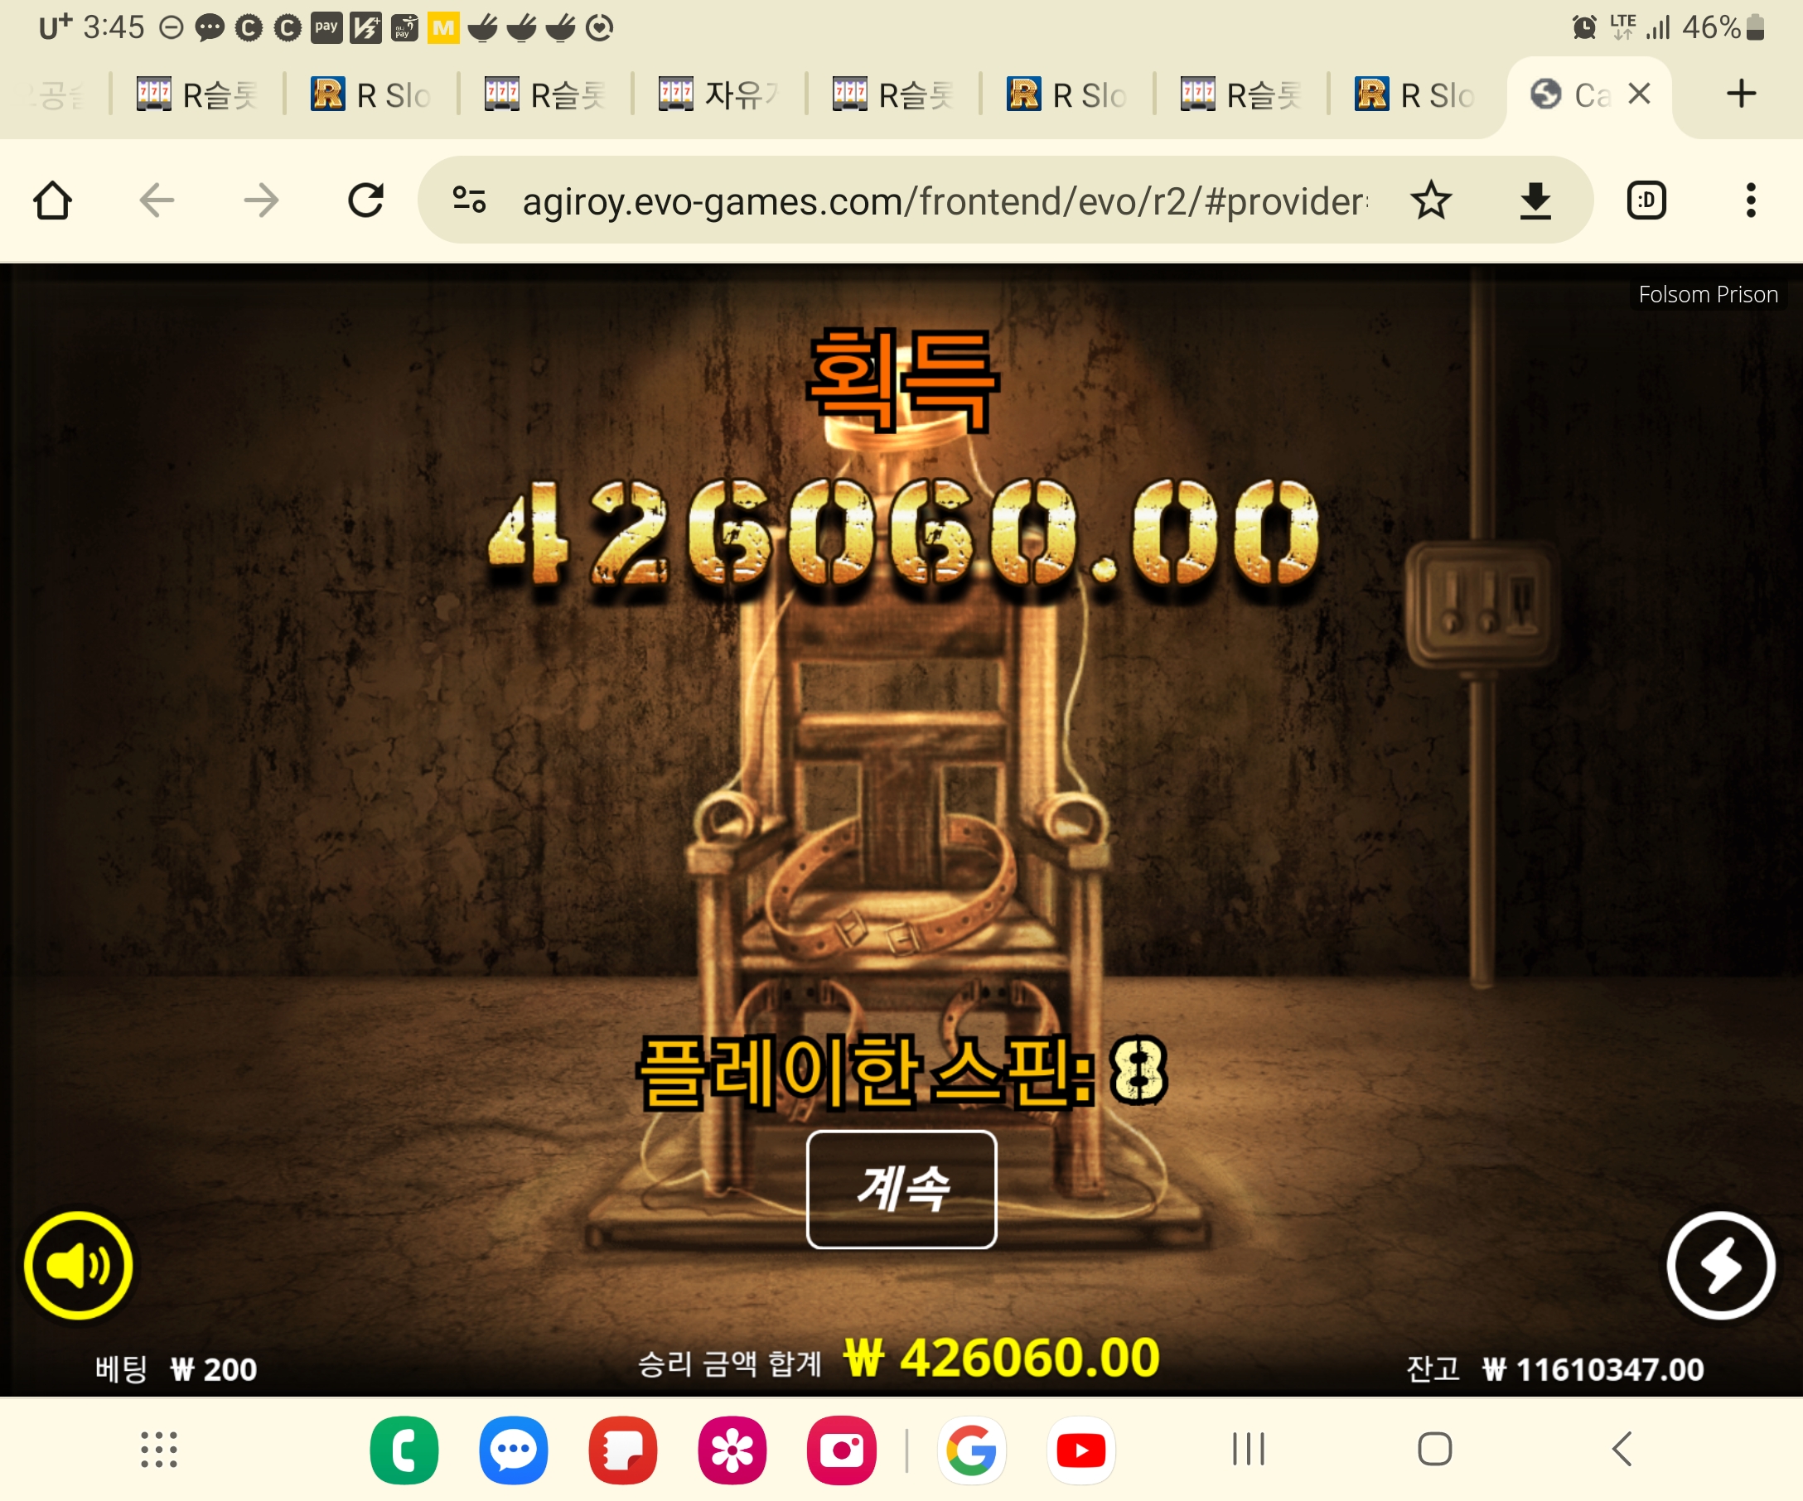Mute the game sound
The height and width of the screenshot is (1501, 1803).
[78, 1265]
